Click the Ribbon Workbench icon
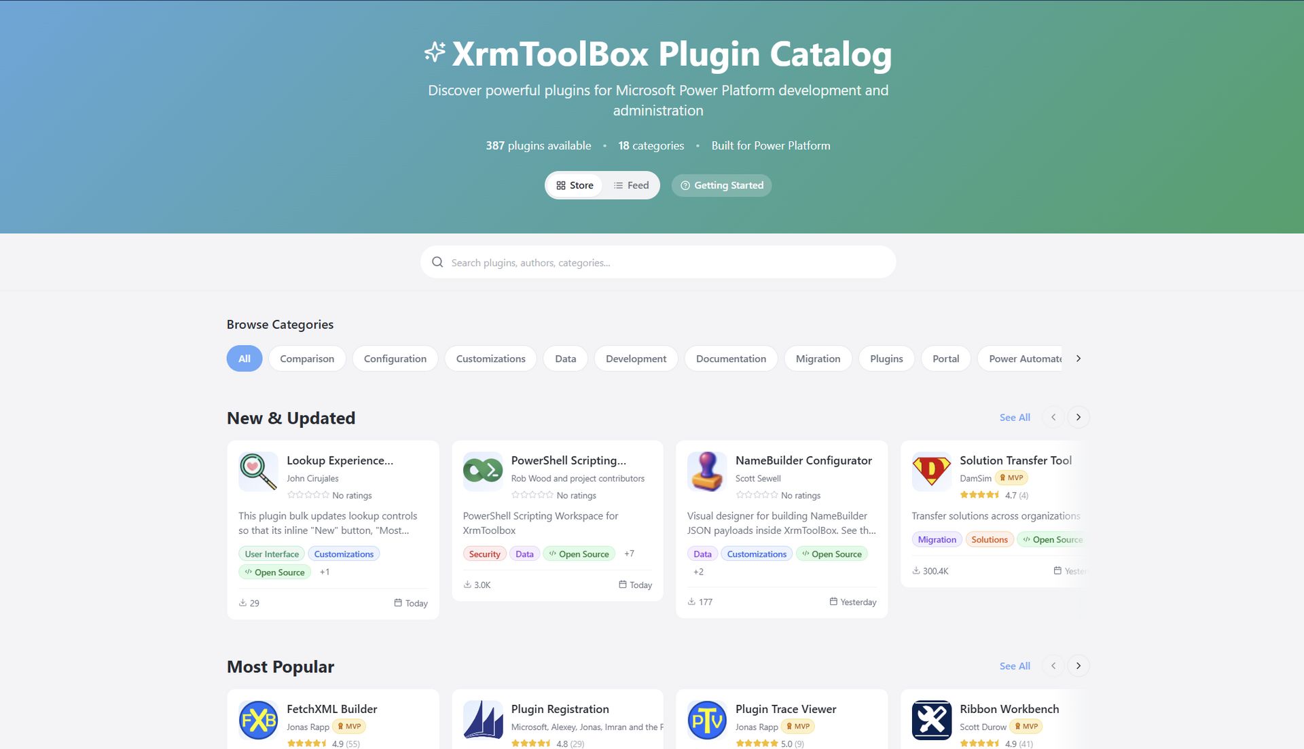1304x749 pixels. point(931,720)
